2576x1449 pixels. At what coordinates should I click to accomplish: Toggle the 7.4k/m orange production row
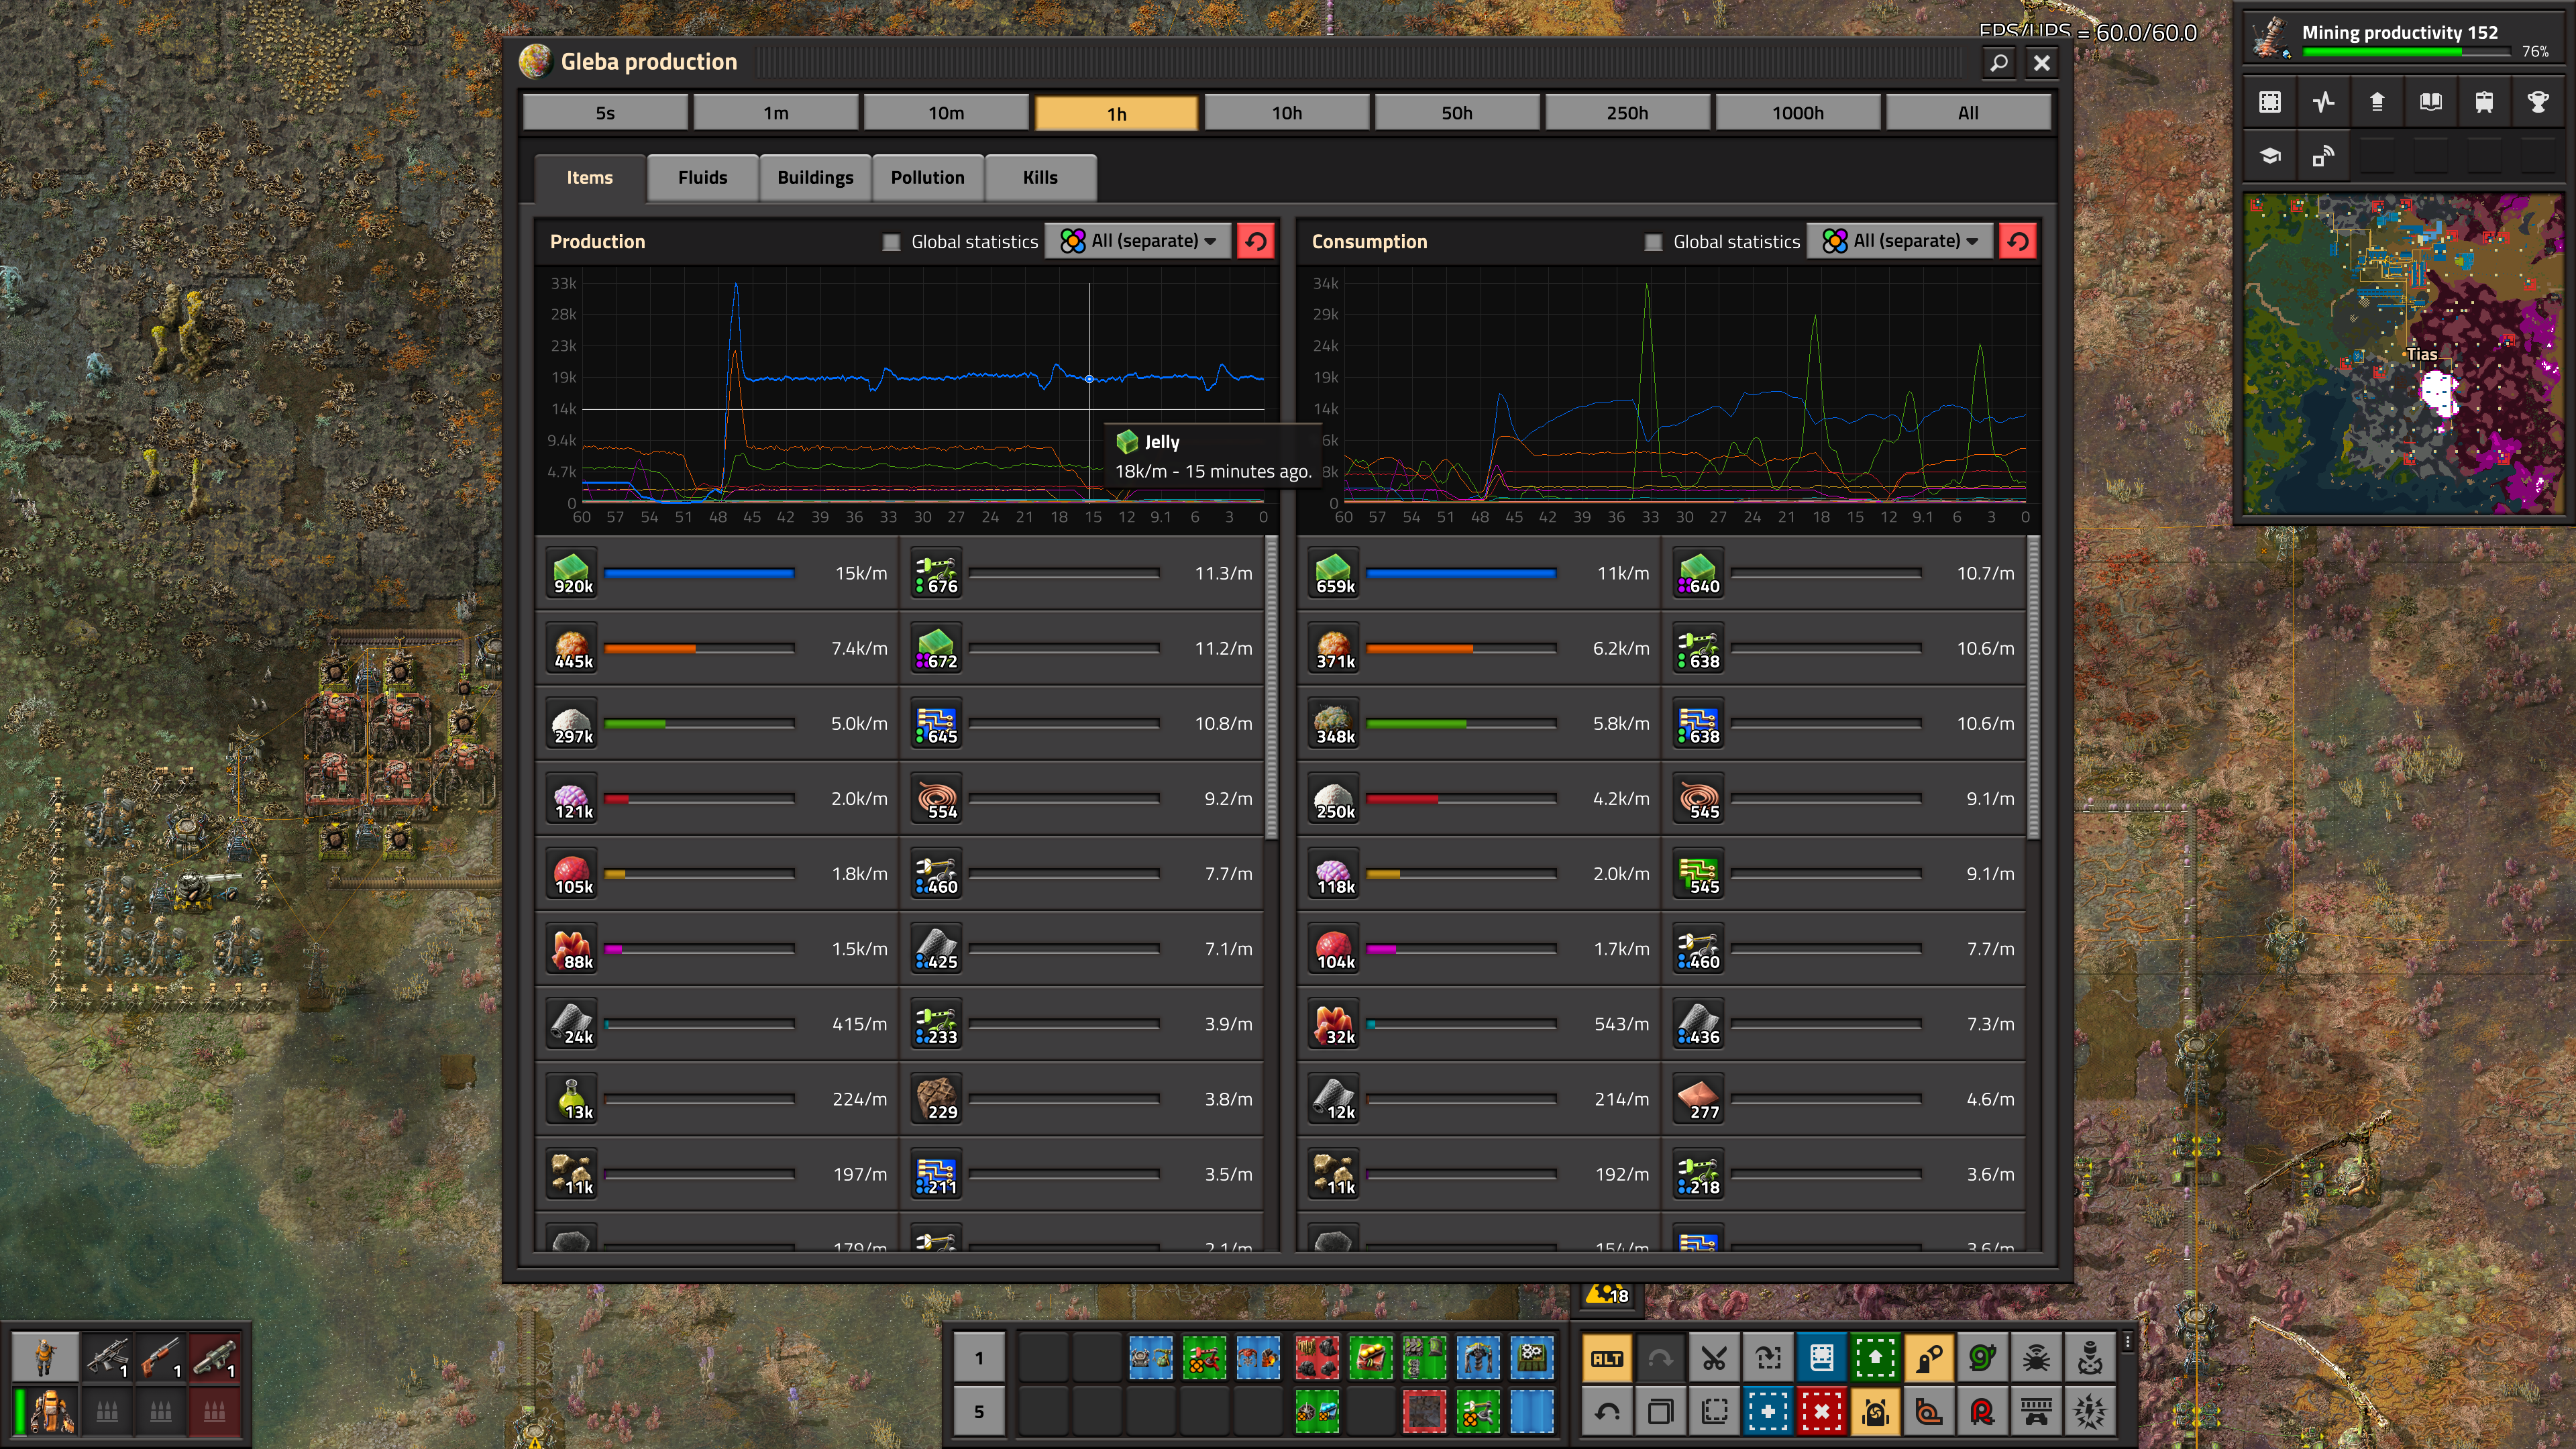point(717,649)
